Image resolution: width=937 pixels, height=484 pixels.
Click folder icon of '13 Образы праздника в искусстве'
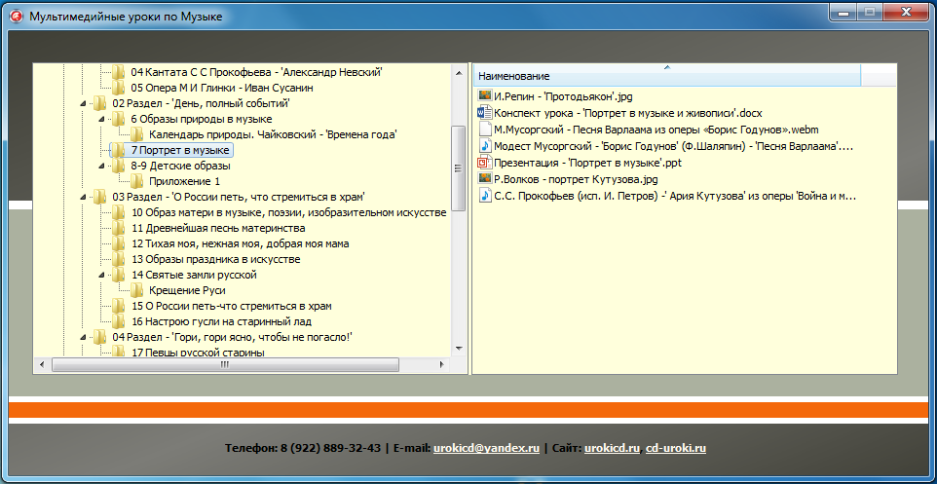point(118,259)
